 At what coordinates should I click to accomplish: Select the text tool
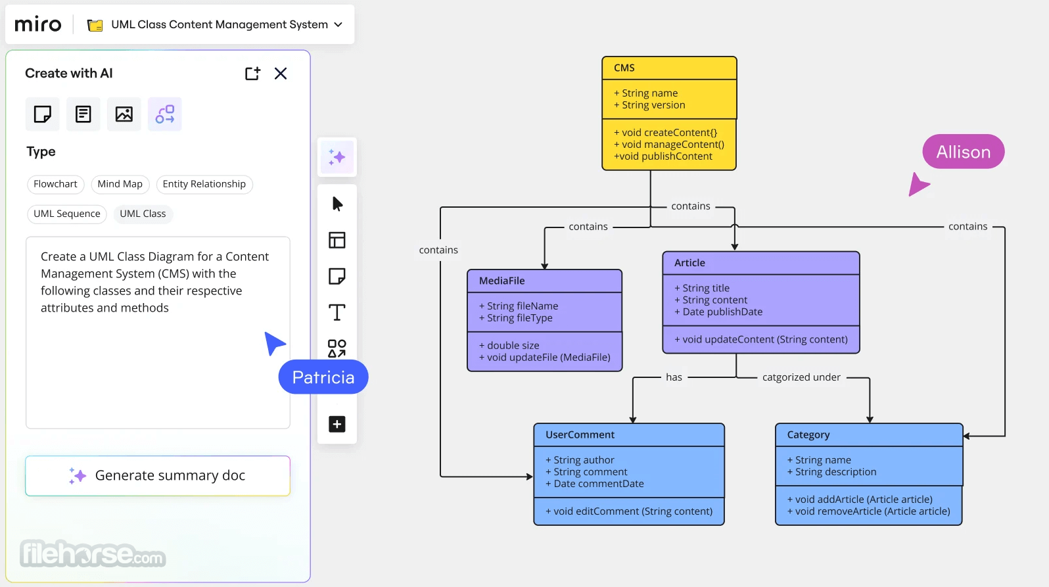coord(337,312)
